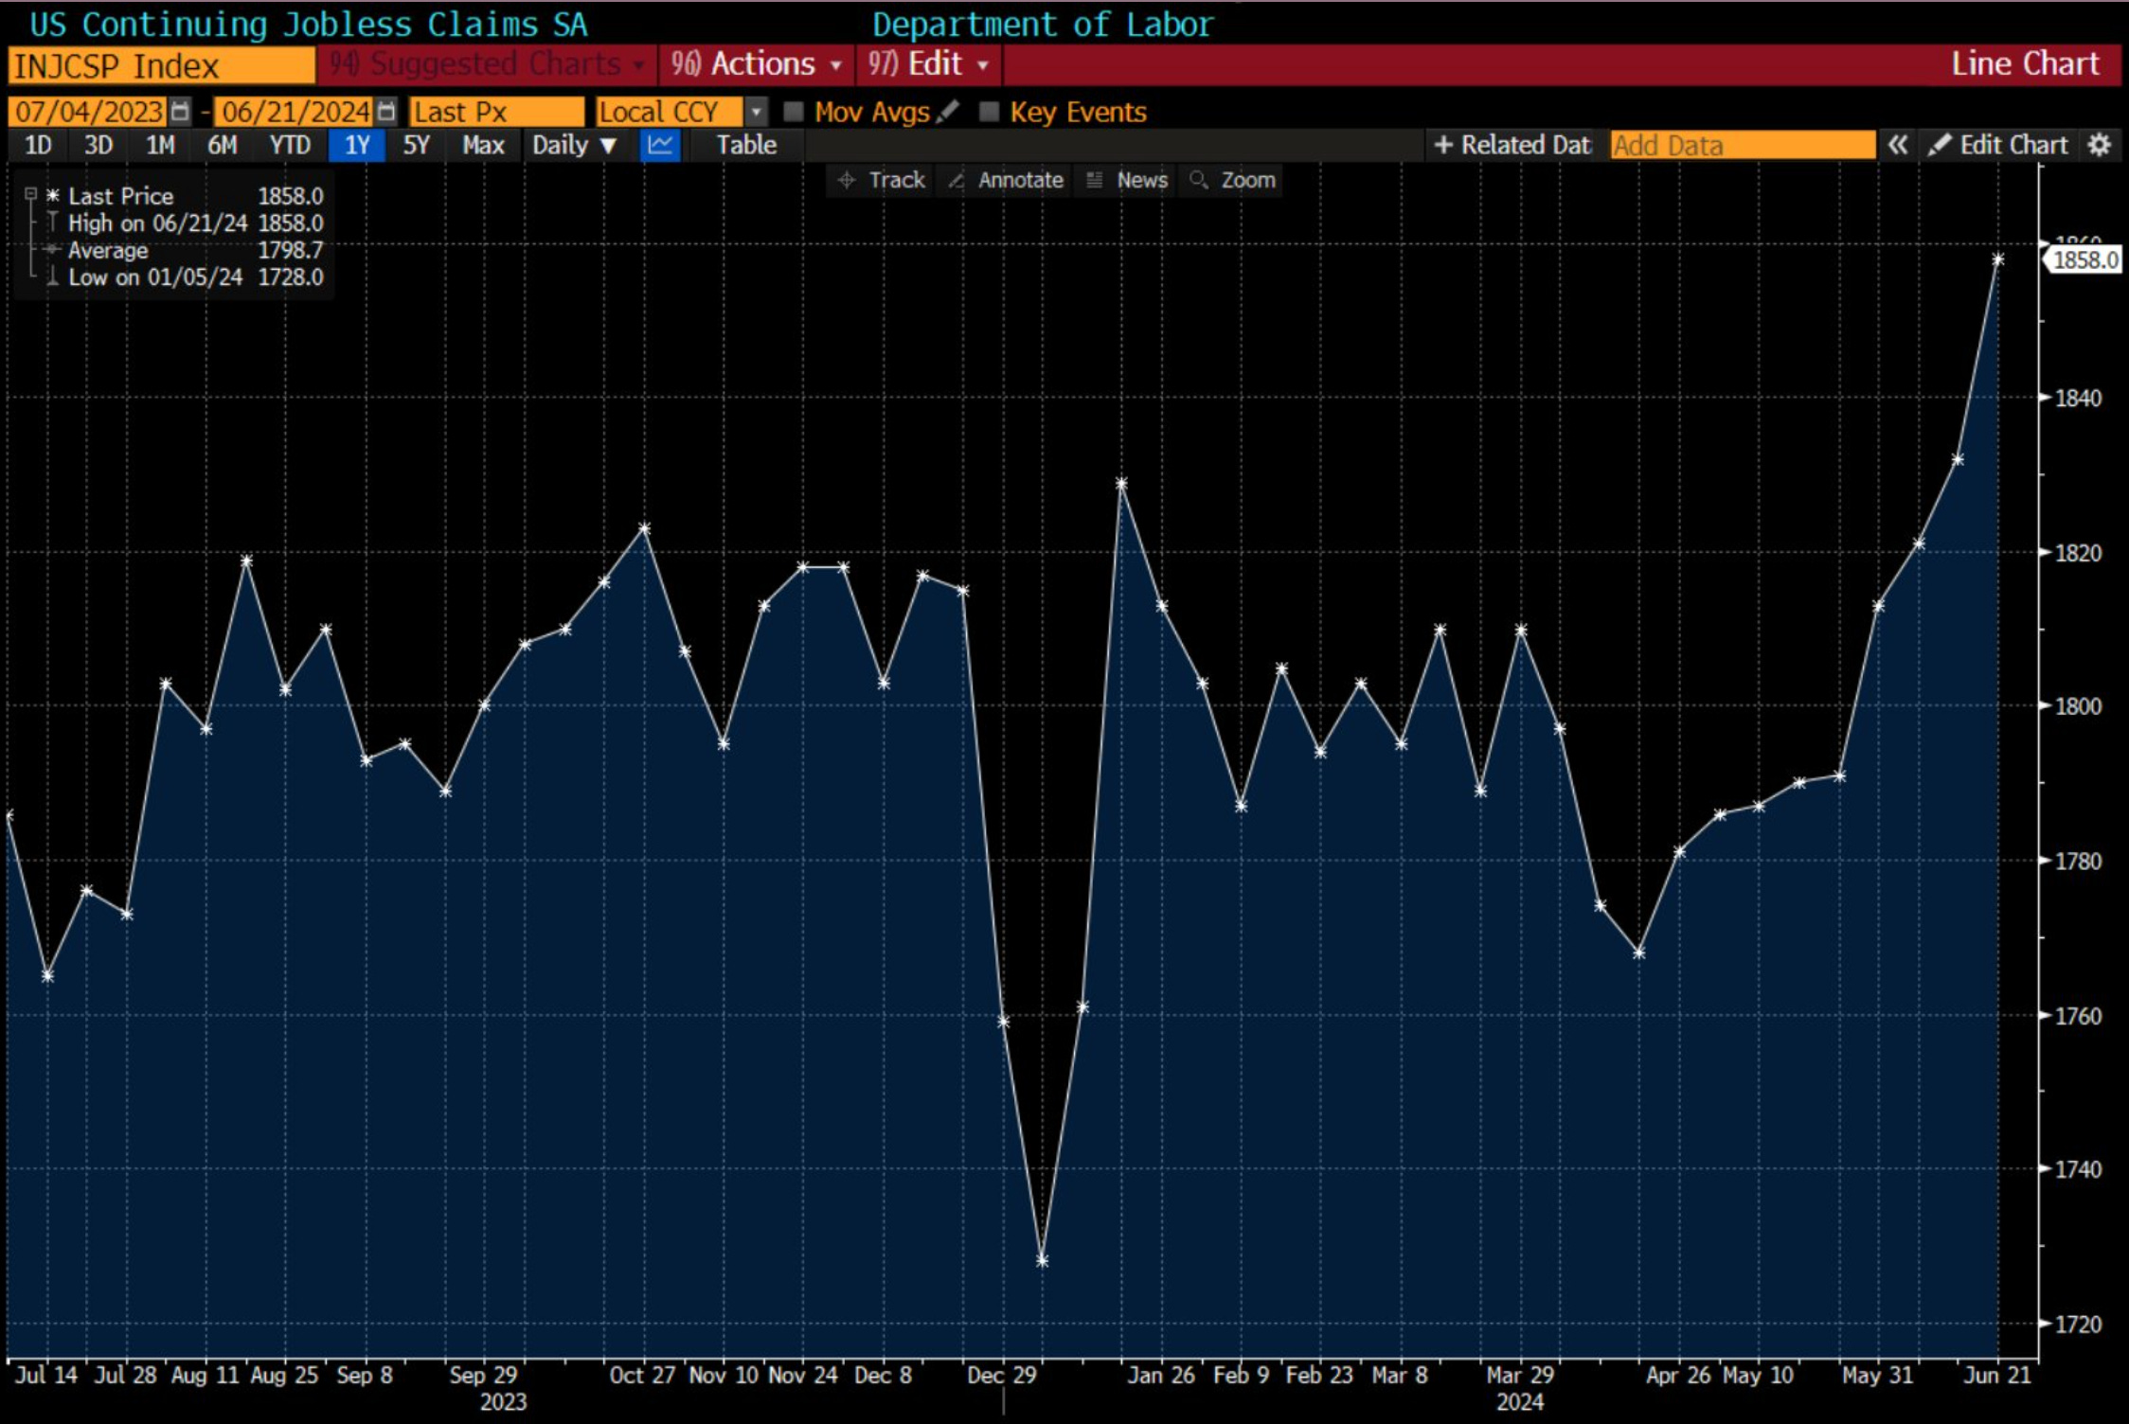Activate the Track crosshair tool

point(882,180)
